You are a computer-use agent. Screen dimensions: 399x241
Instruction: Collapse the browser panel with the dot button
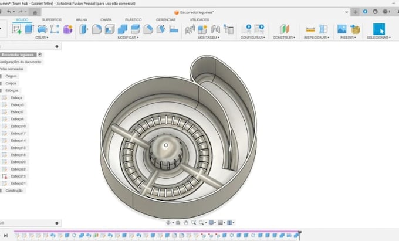pyautogui.click(x=57, y=46)
